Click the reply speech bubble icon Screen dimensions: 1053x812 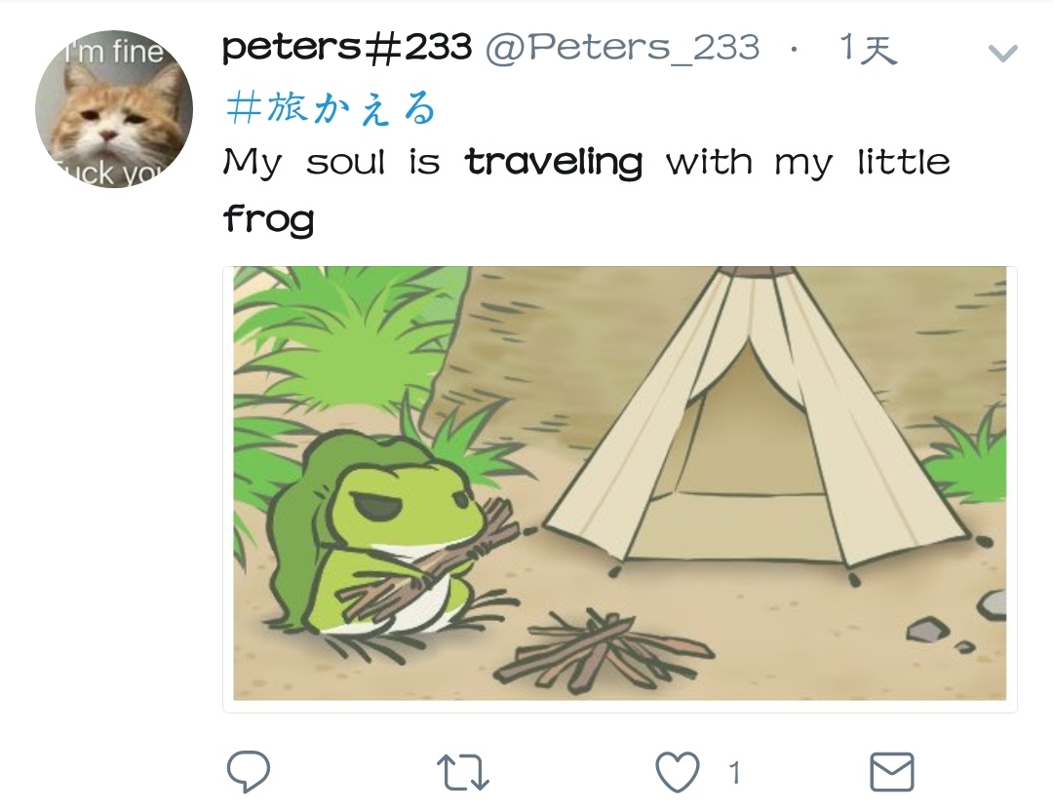[249, 772]
